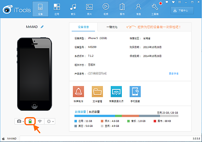Open the feedback speech-bubble icon
This screenshot has height=142, width=202.
click(167, 2)
